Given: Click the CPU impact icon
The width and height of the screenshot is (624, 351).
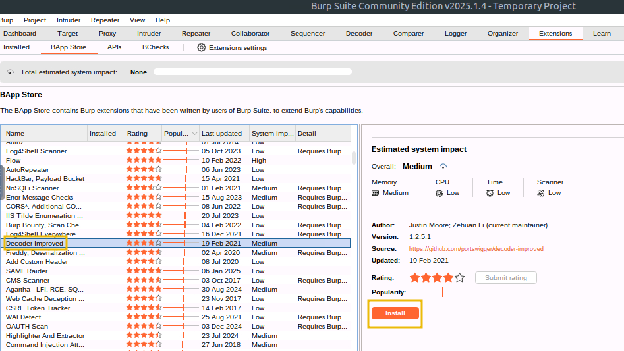Looking at the screenshot, I should coord(439,193).
